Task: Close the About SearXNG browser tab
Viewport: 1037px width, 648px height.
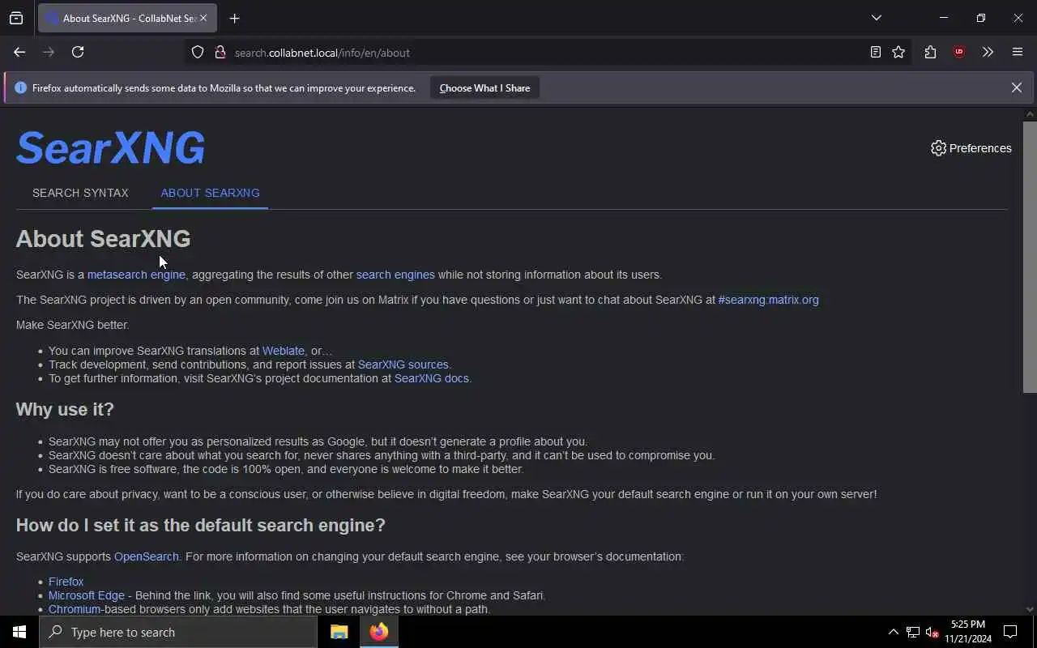Action: tap(203, 18)
